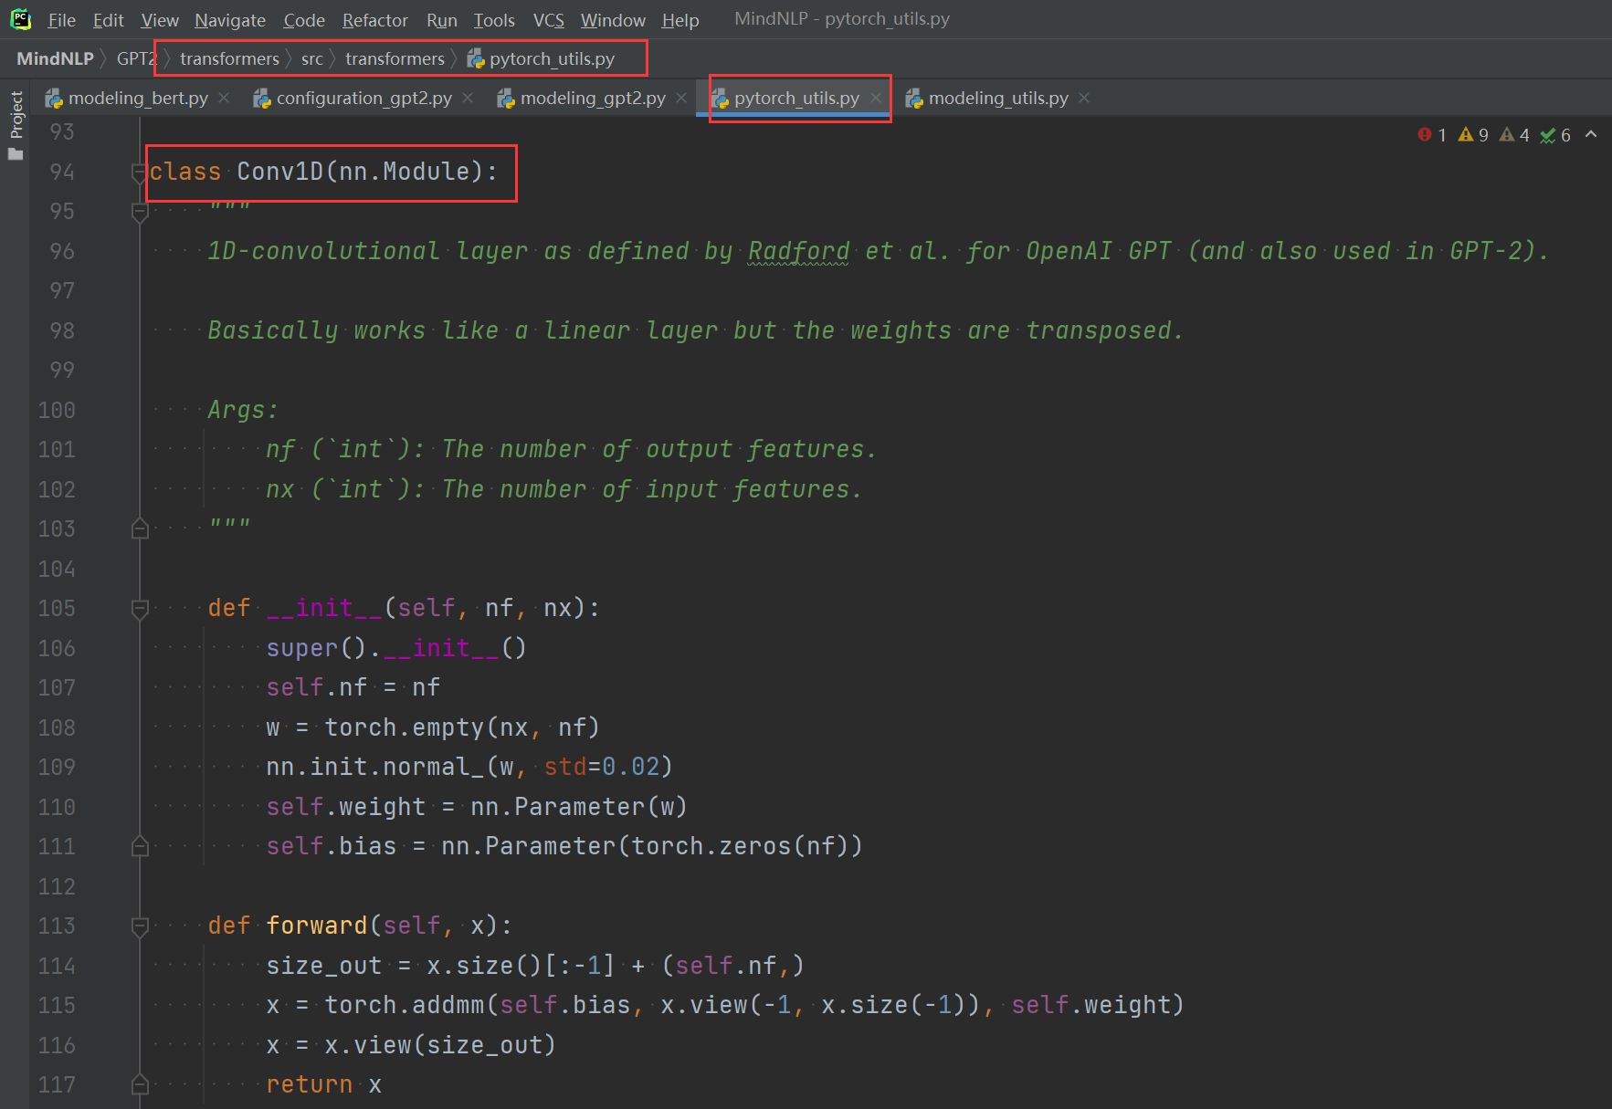Click the PyCharm application logo icon
The height and width of the screenshot is (1109, 1612).
tap(20, 19)
